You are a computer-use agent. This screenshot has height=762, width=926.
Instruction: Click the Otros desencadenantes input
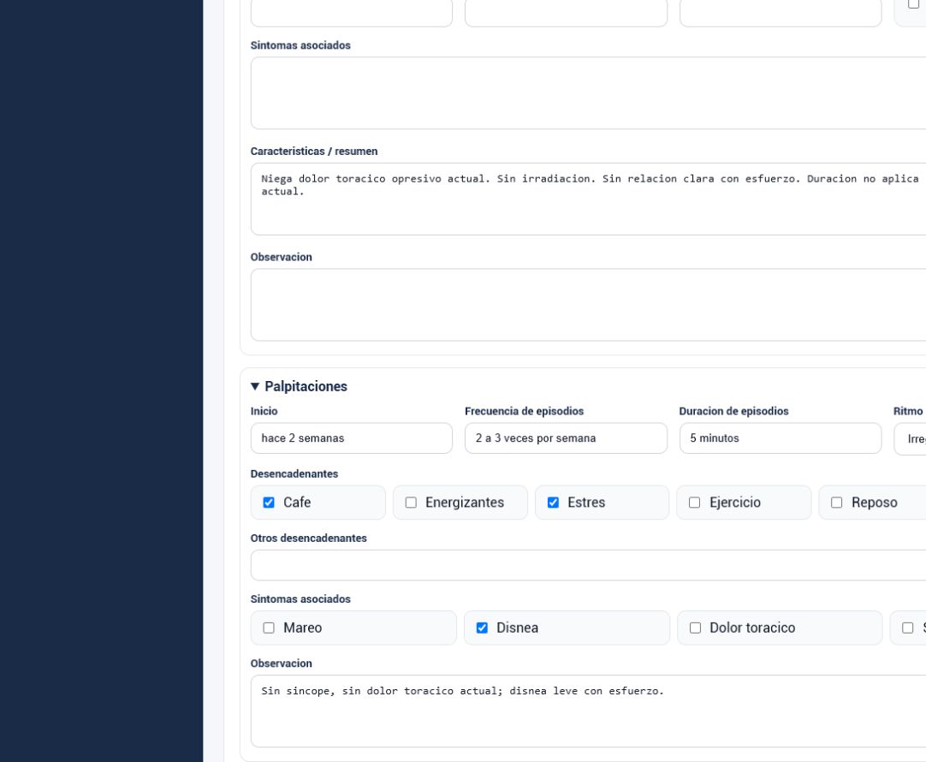point(588,565)
